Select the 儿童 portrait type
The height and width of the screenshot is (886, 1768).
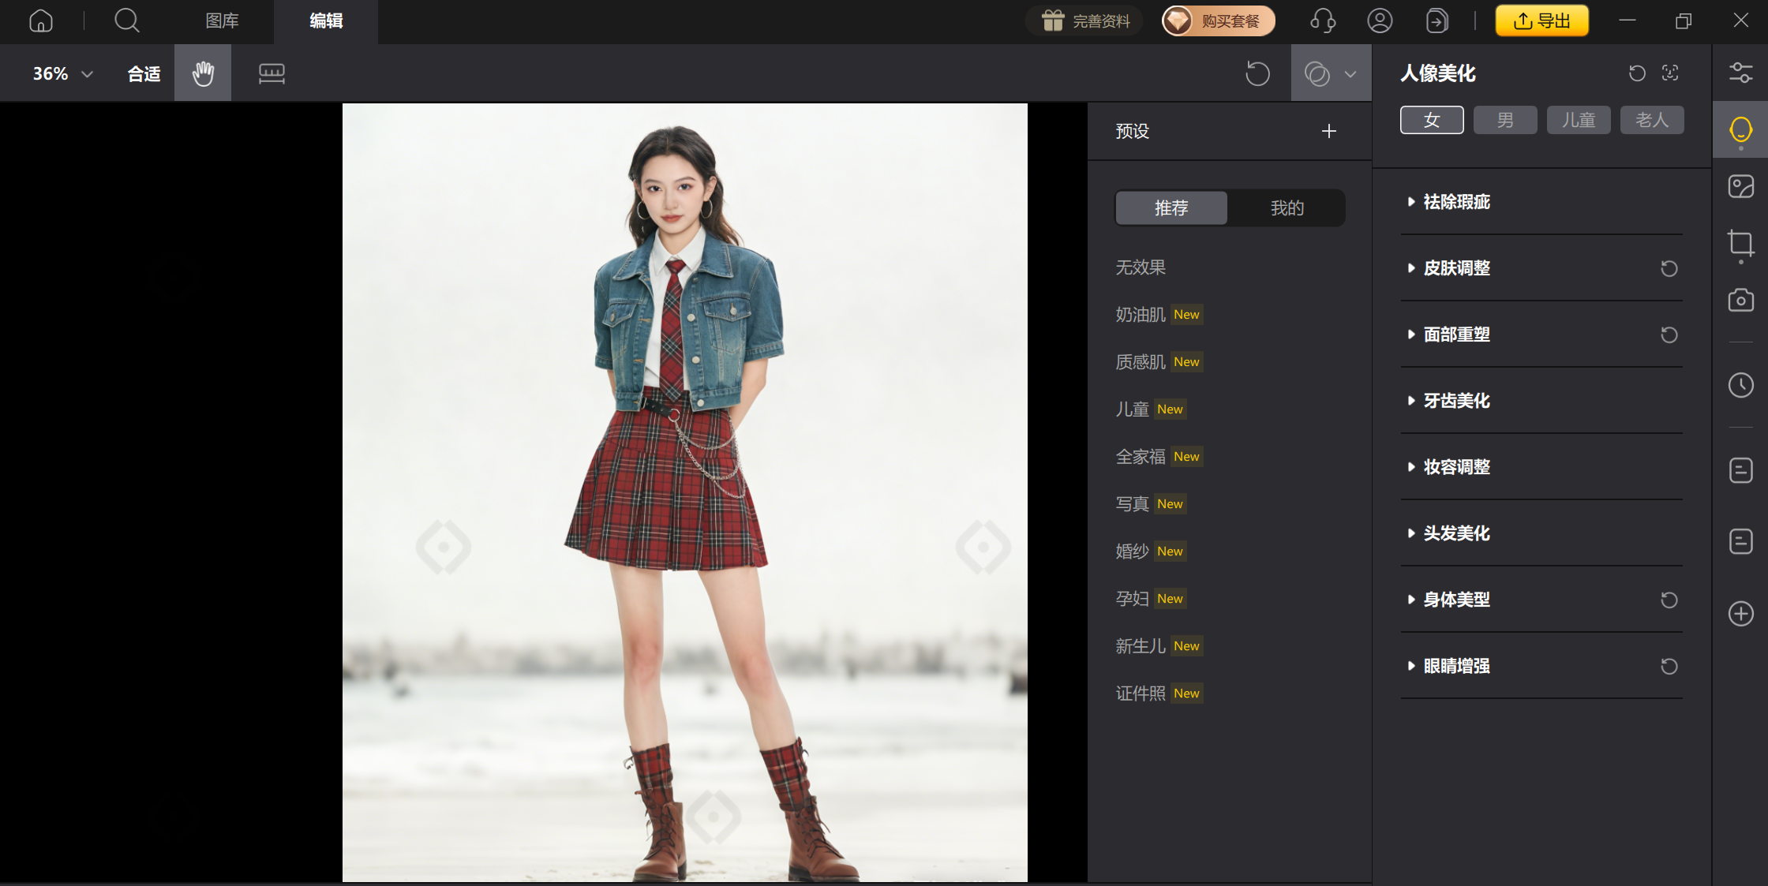pos(1579,120)
